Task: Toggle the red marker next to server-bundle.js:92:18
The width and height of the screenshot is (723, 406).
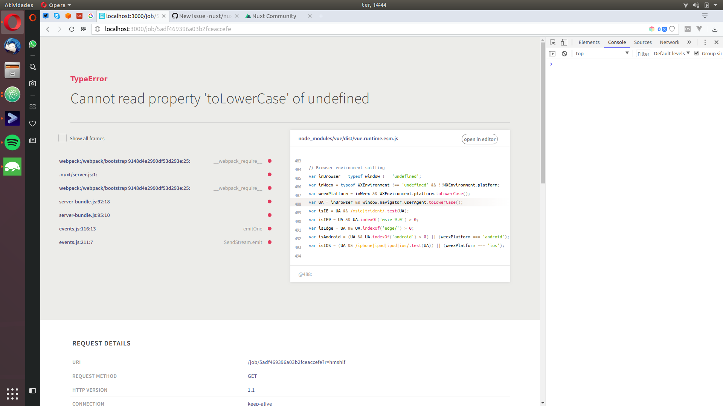Action: coord(270,201)
